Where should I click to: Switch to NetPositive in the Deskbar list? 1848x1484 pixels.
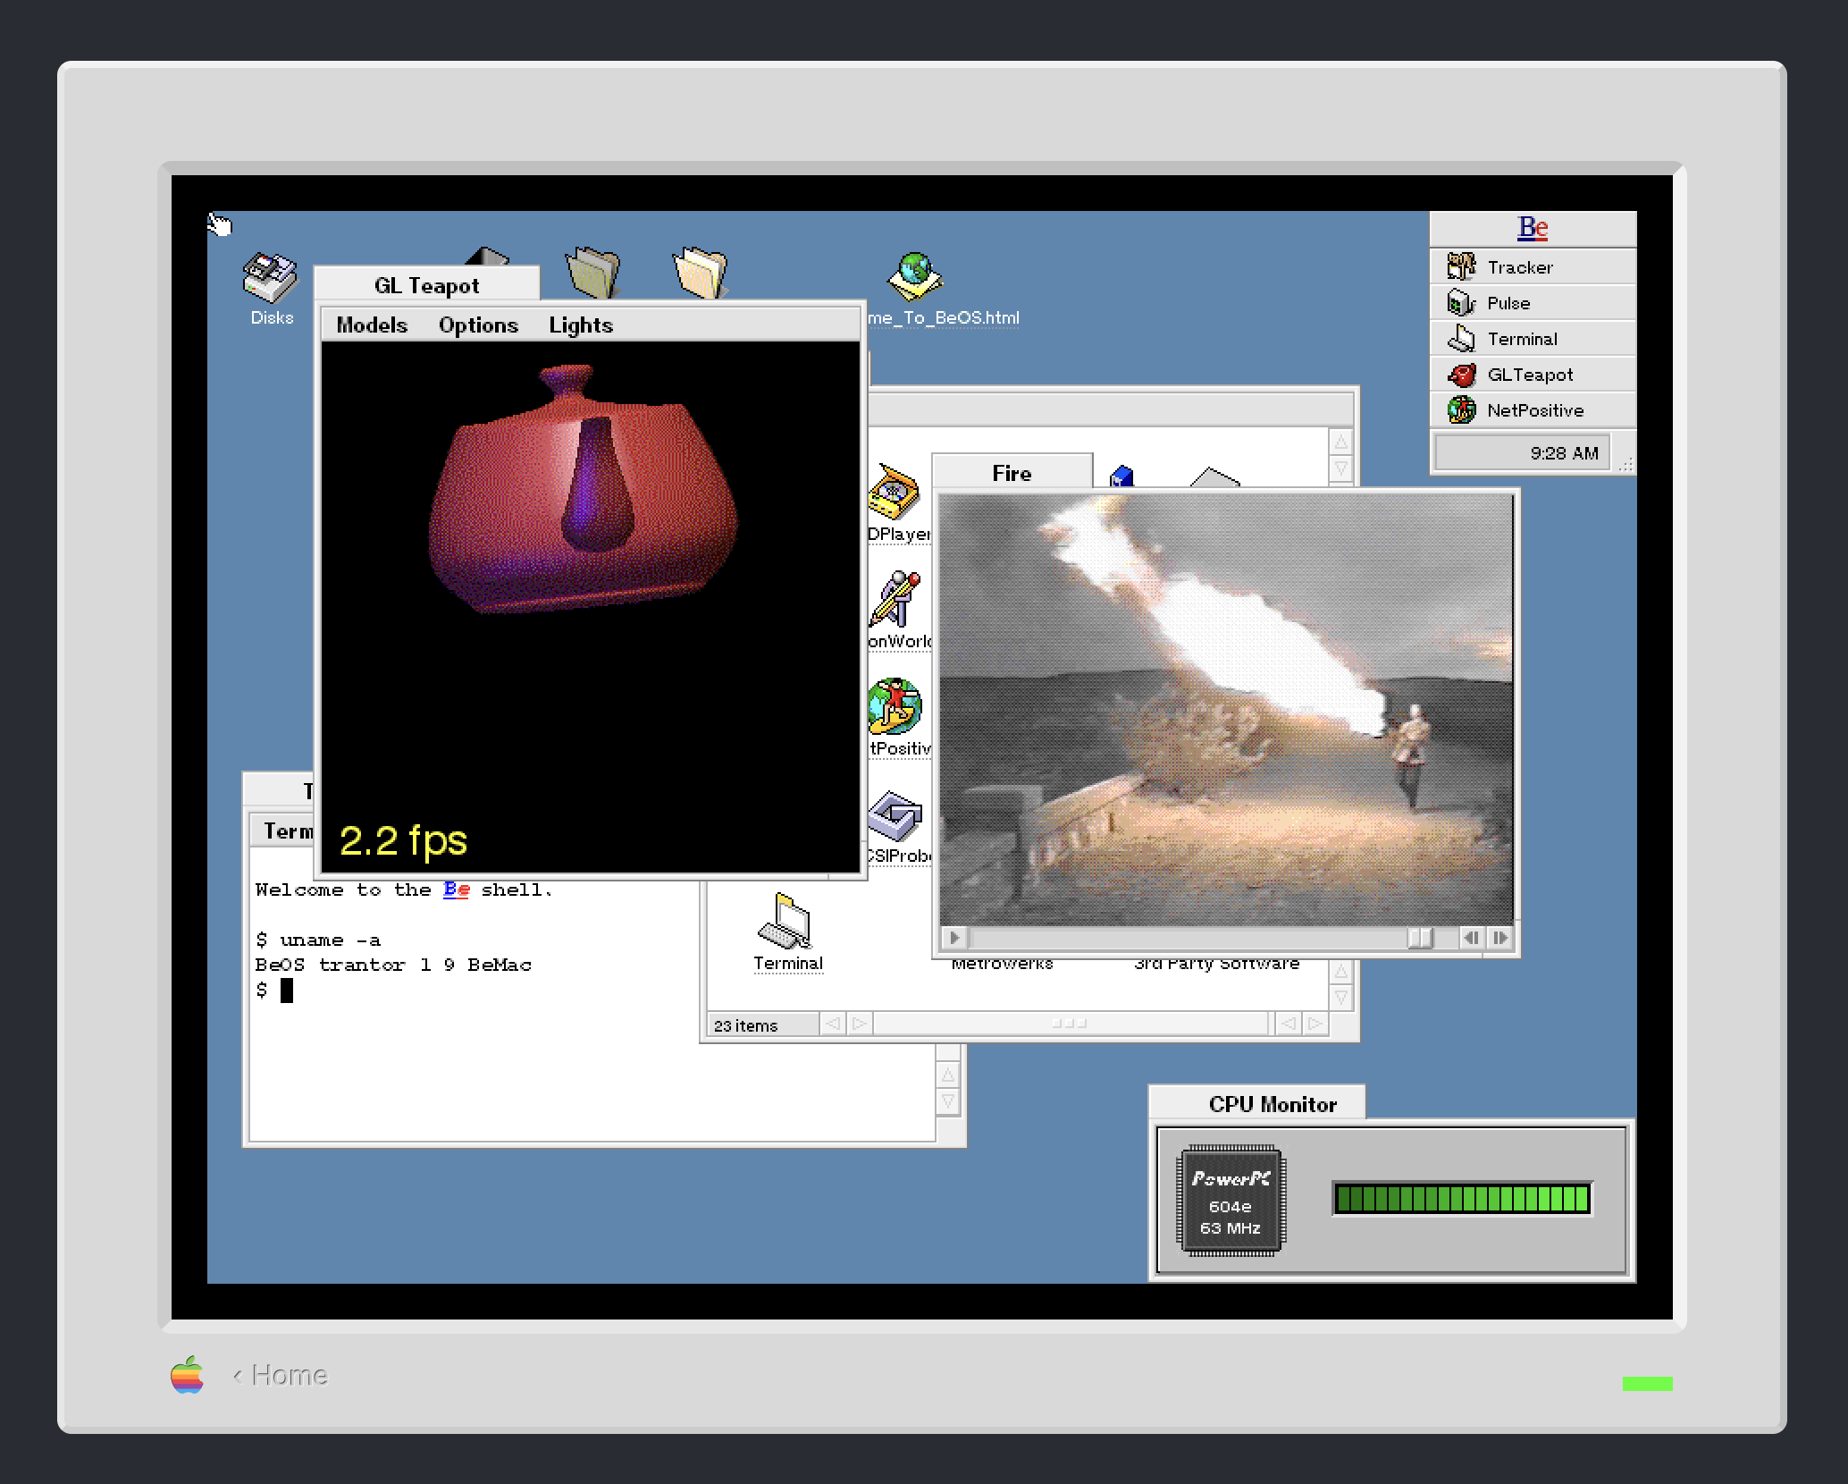(1533, 410)
